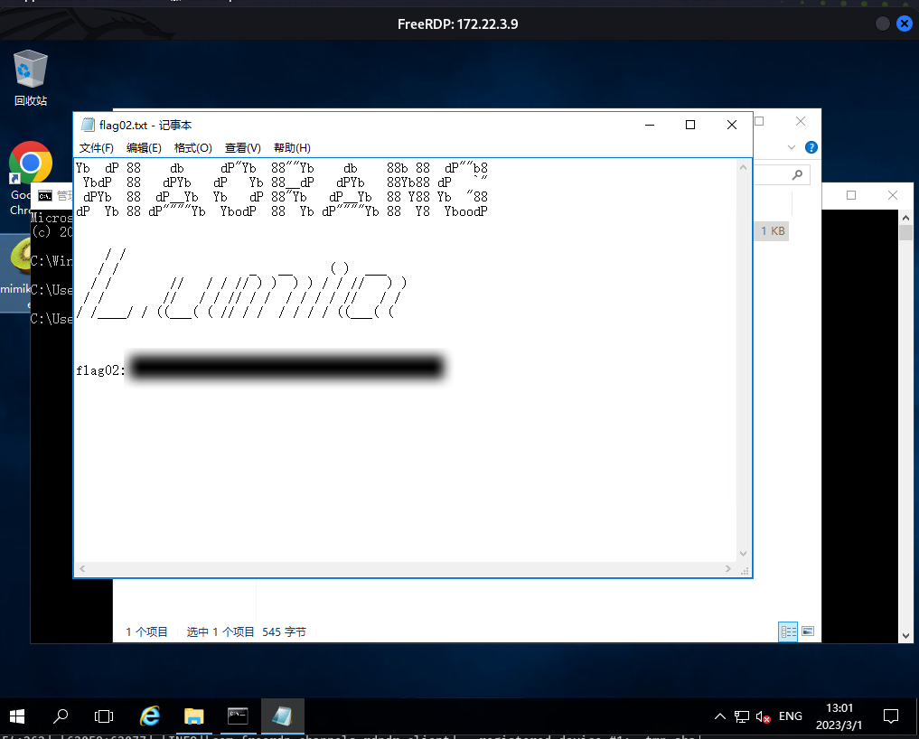Click the Notepad icon in the flag02.txt title bar
The width and height of the screenshot is (919, 739).
point(88,125)
